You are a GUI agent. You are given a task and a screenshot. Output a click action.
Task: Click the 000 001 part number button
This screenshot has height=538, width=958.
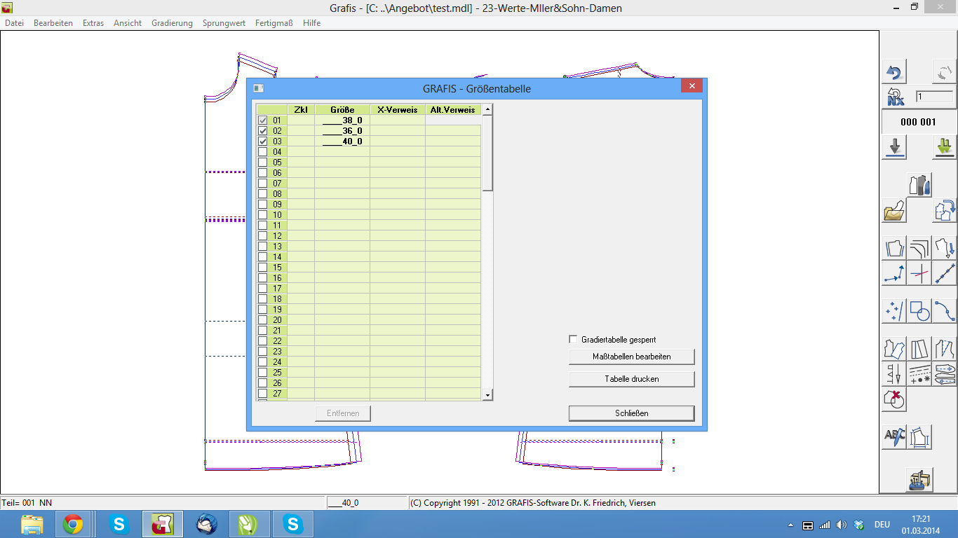tap(919, 122)
